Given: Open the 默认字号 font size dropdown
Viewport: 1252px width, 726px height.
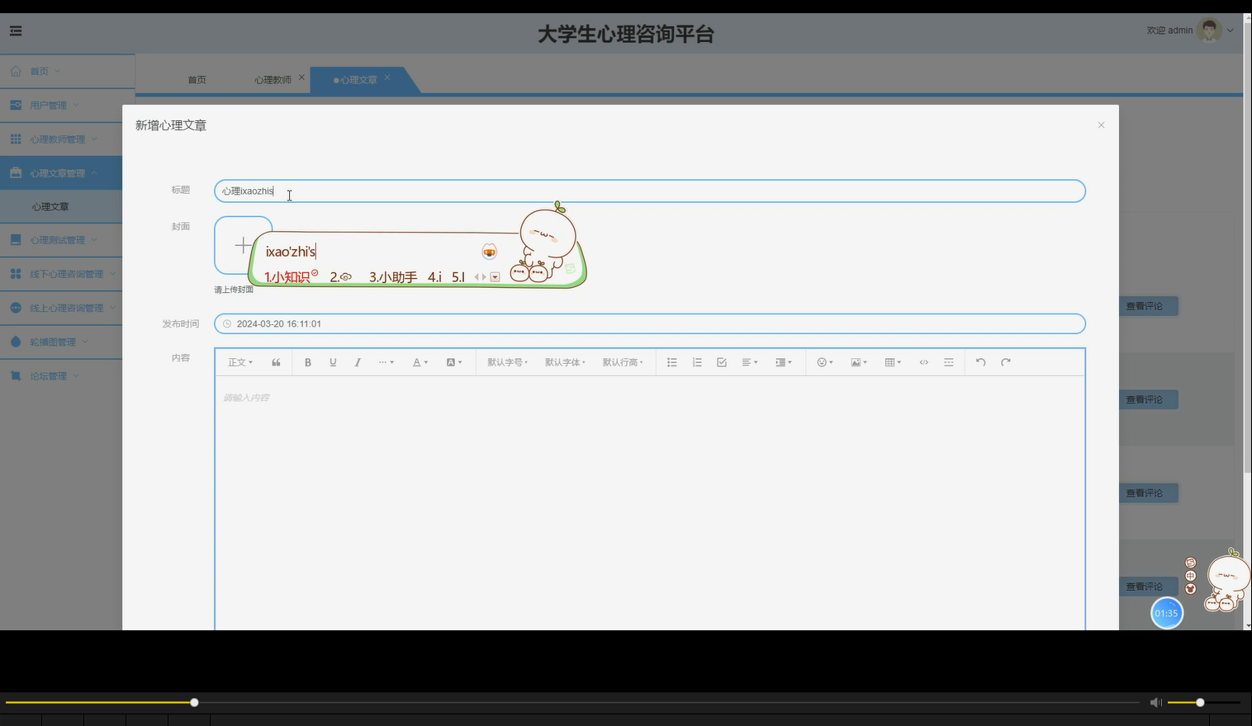Looking at the screenshot, I should point(506,361).
